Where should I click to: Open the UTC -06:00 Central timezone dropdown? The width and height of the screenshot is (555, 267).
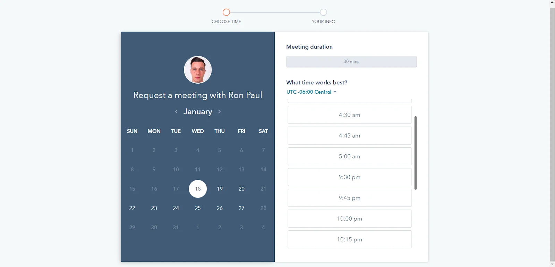[311, 92]
